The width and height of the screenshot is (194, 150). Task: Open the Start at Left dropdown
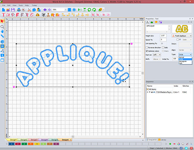157,55
